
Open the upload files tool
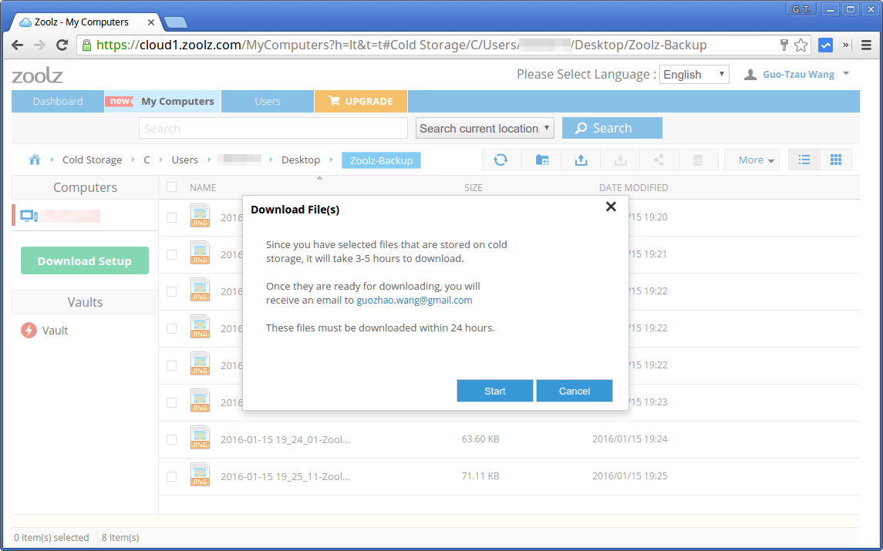point(580,160)
